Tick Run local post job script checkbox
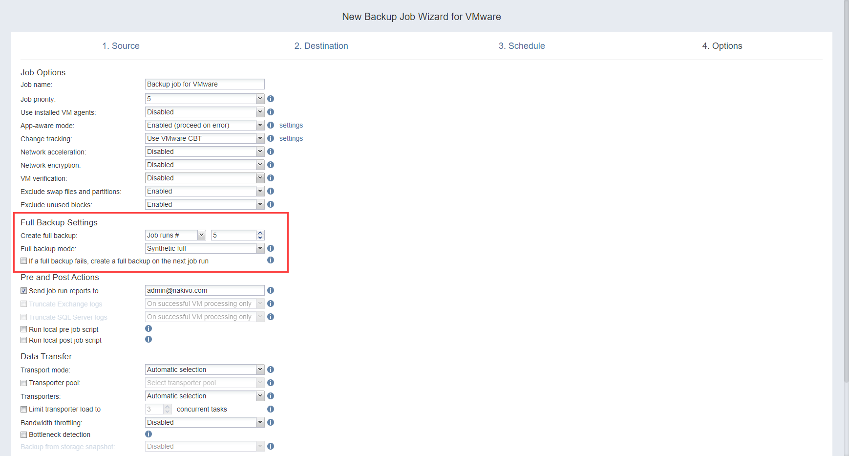849x456 pixels. (23, 340)
